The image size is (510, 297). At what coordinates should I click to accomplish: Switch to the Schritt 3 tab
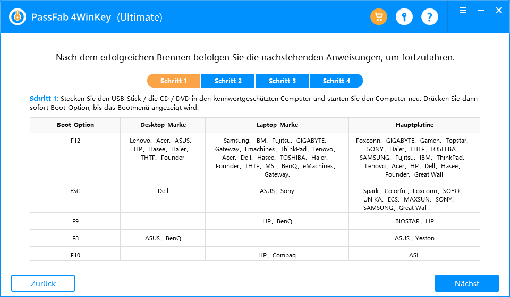[282, 81]
